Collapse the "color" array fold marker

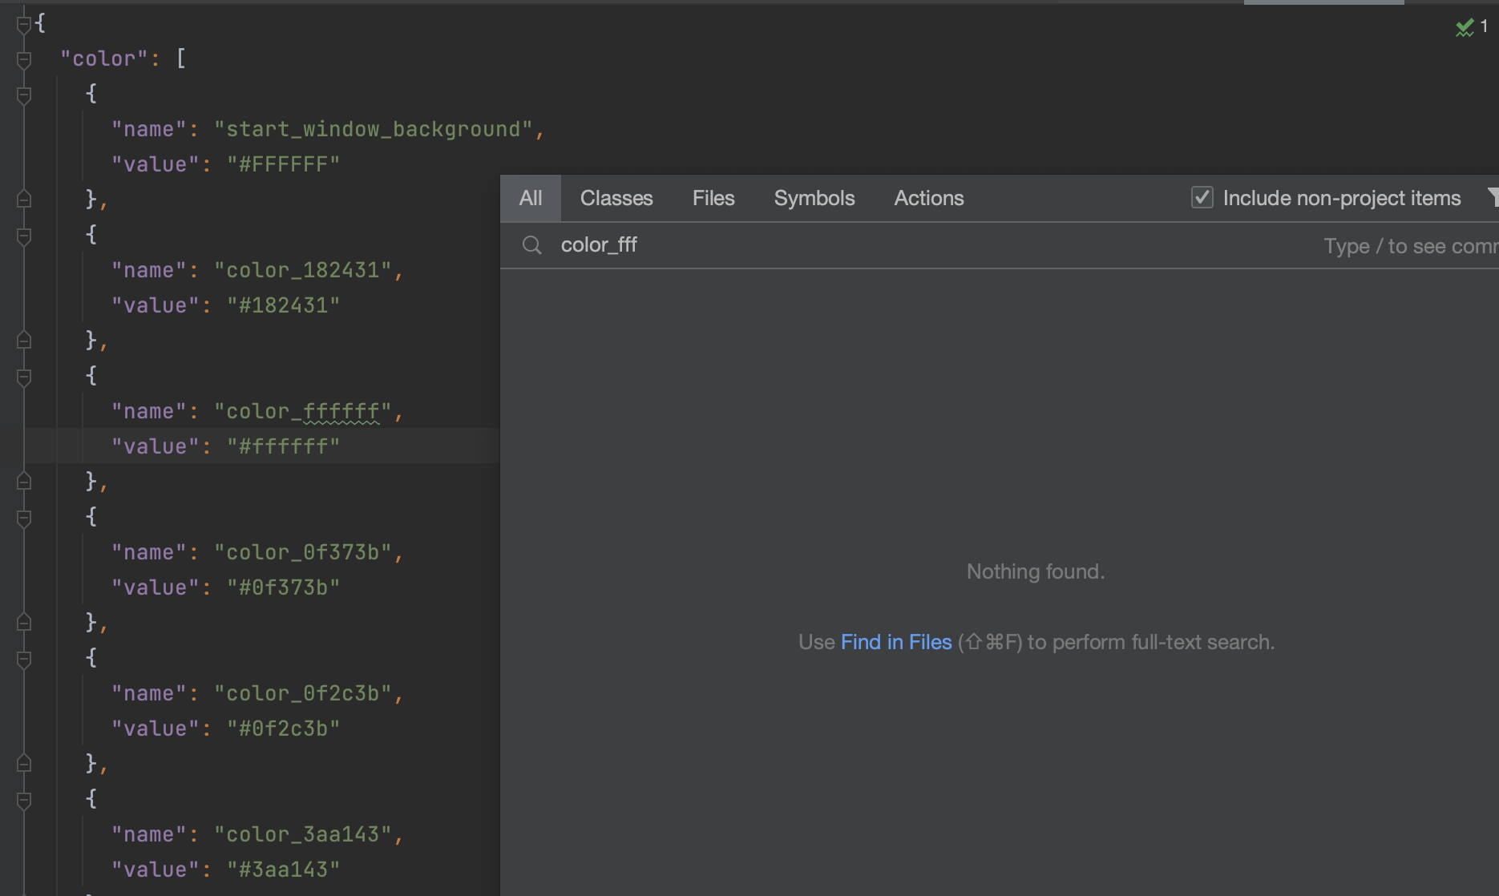click(x=24, y=59)
